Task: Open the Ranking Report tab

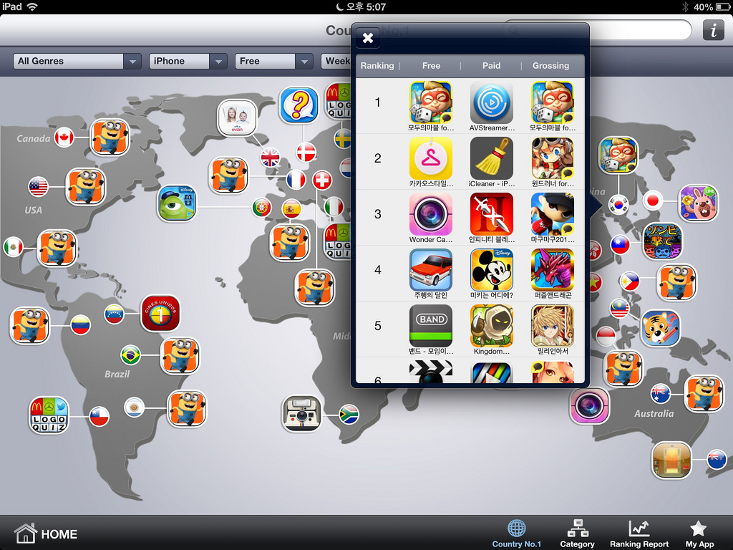Action: tap(639, 534)
